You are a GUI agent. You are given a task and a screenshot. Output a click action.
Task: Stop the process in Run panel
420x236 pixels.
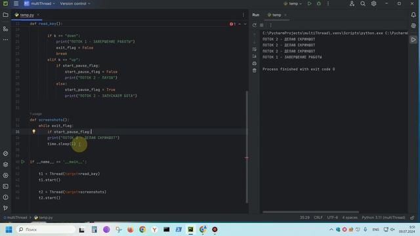tap(262, 25)
